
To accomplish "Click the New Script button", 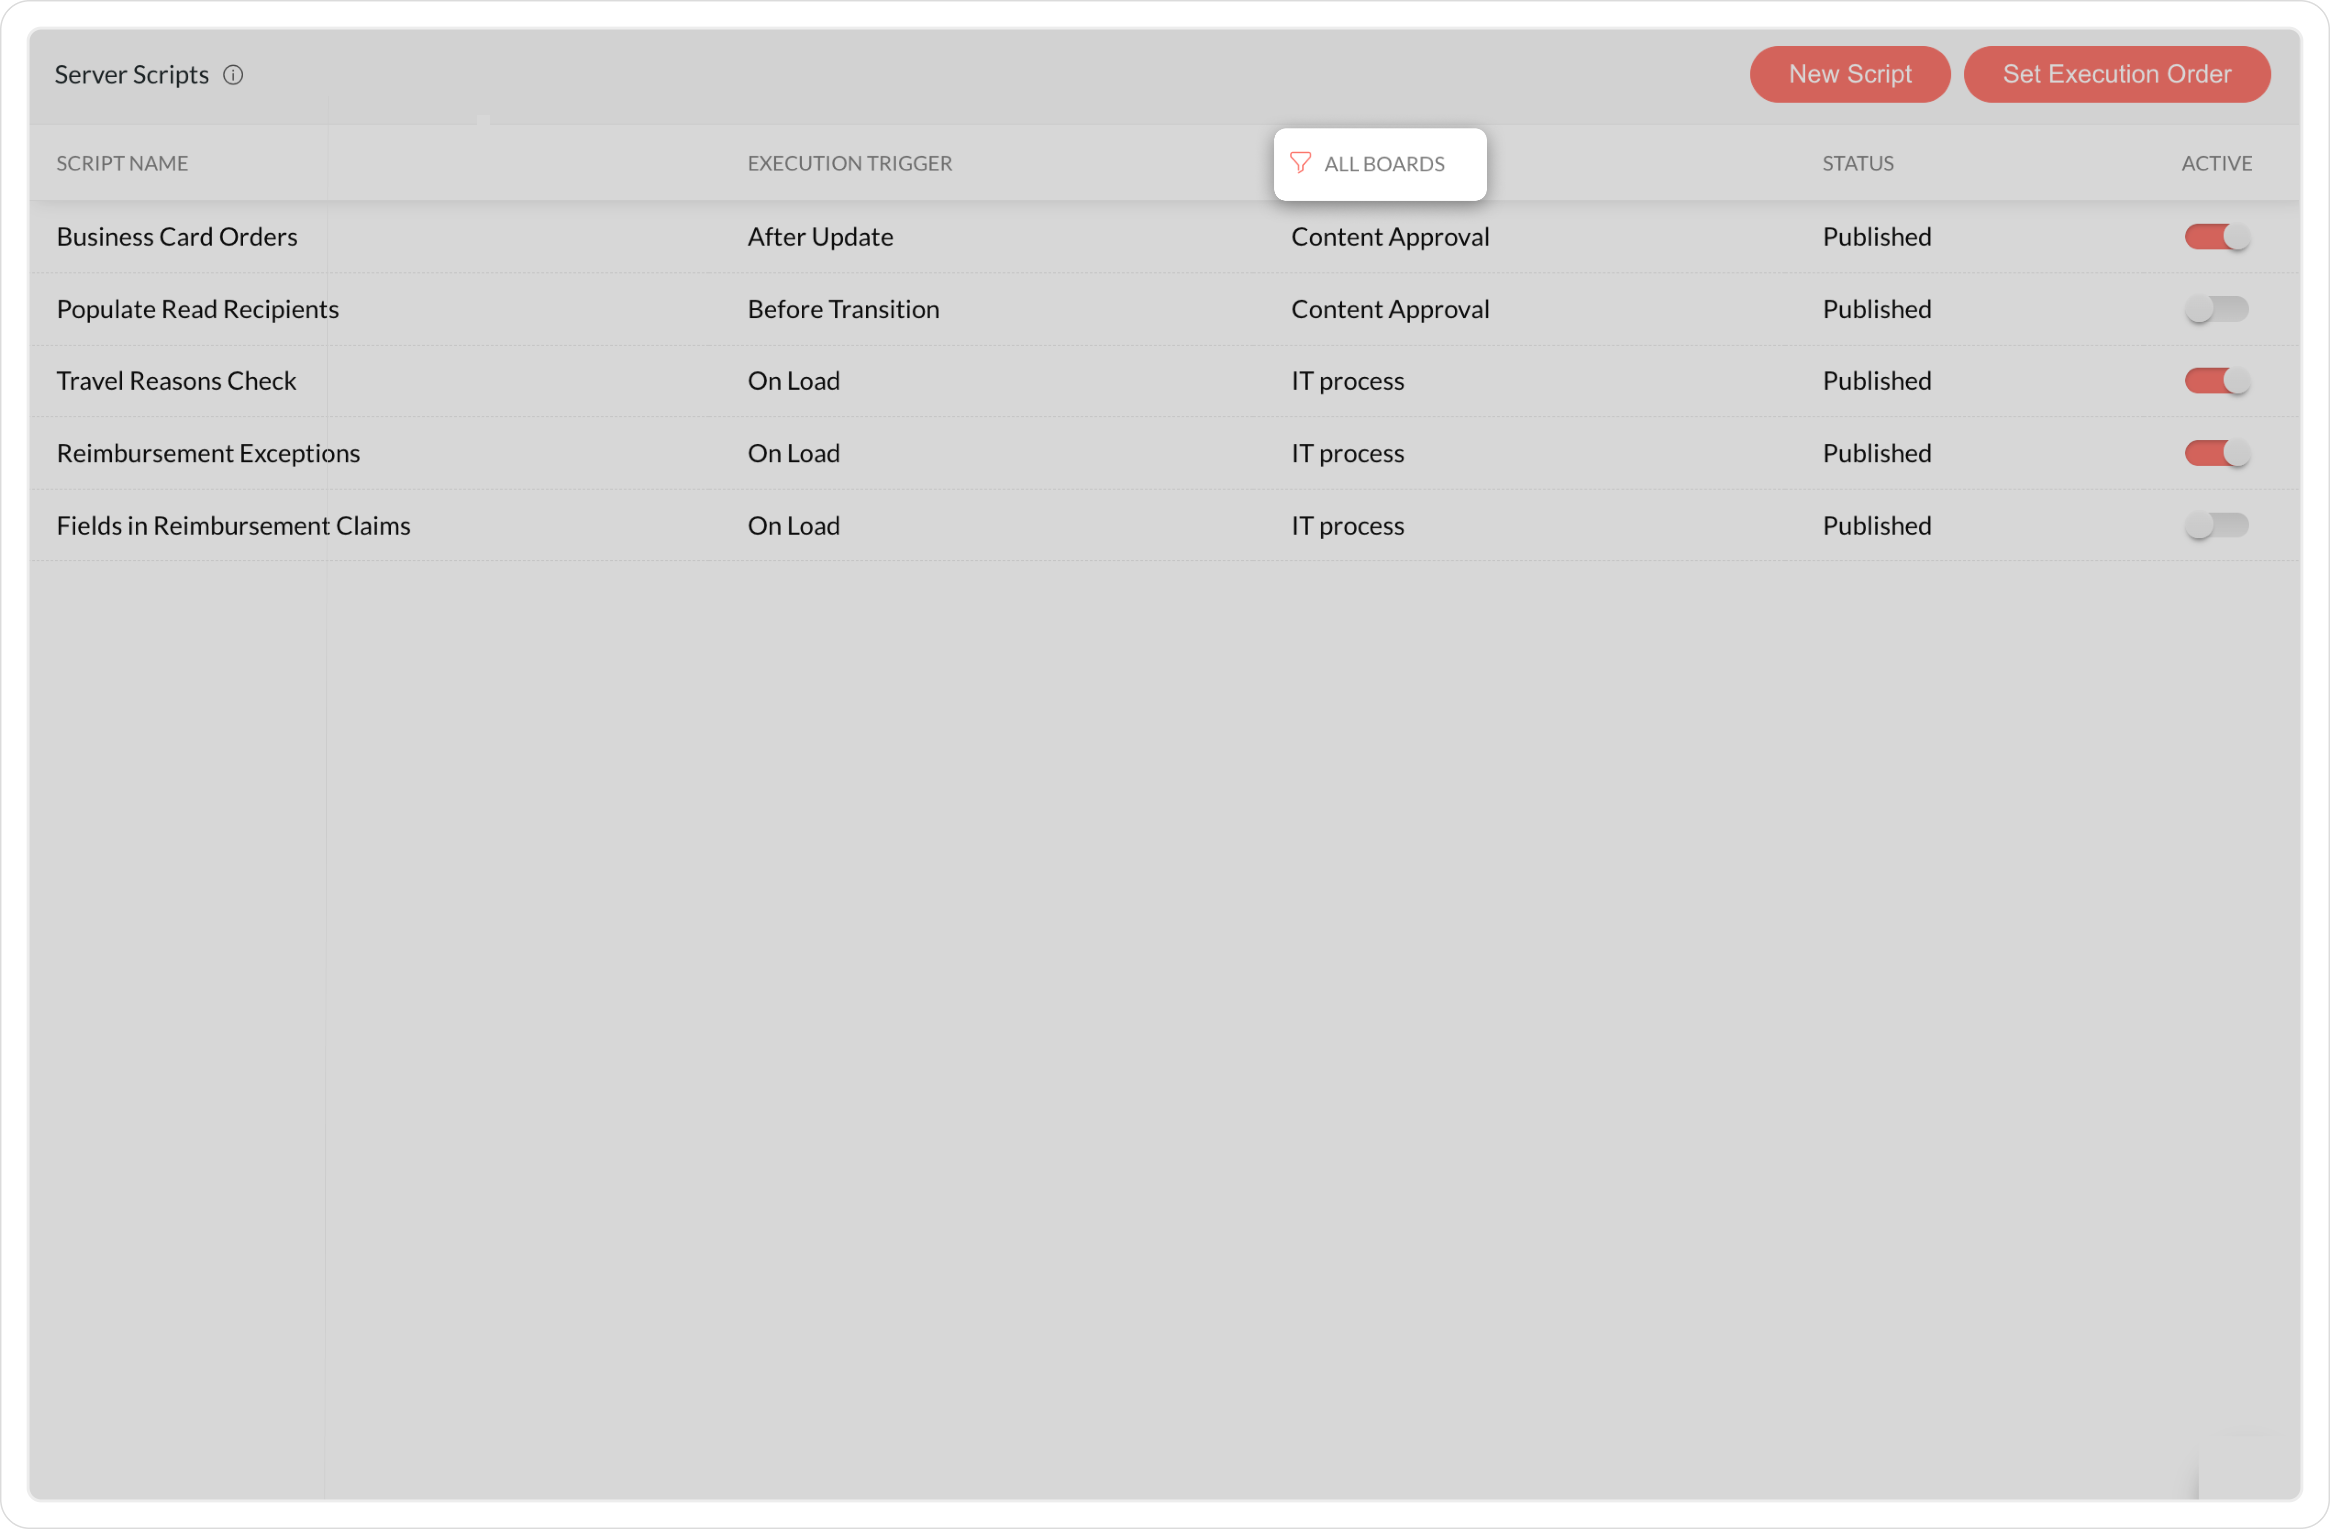I will tap(1849, 74).
